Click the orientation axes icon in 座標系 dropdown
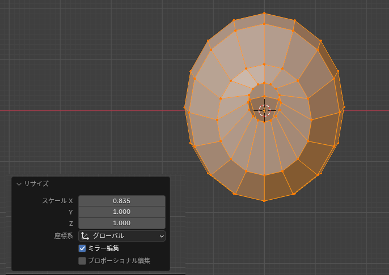 [85, 236]
